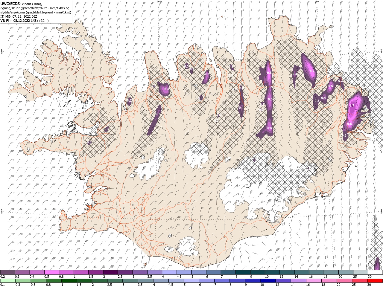This screenshot has height=287, width=383.
Task: Select the rain legend swatch between 1.5 and 2
Action: [x=84, y=281]
